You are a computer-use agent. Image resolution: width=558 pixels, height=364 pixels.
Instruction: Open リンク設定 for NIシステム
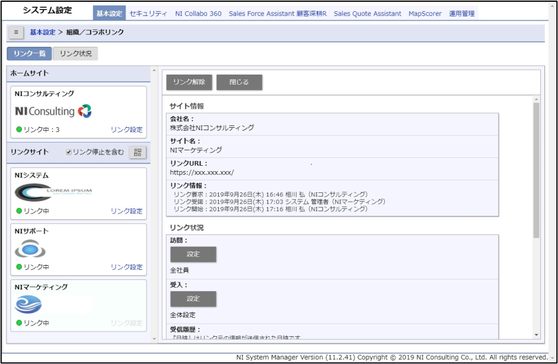click(x=126, y=211)
